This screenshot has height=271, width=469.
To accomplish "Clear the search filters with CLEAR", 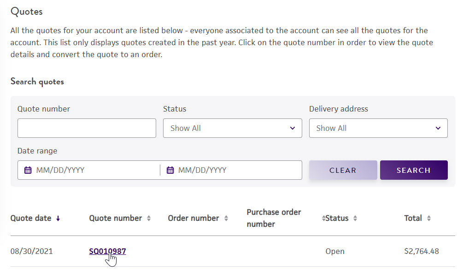I will point(343,170).
